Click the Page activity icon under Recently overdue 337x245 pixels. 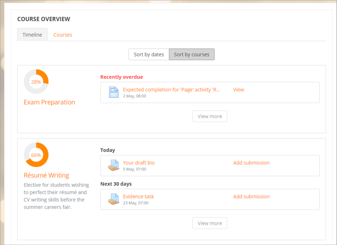click(x=114, y=92)
